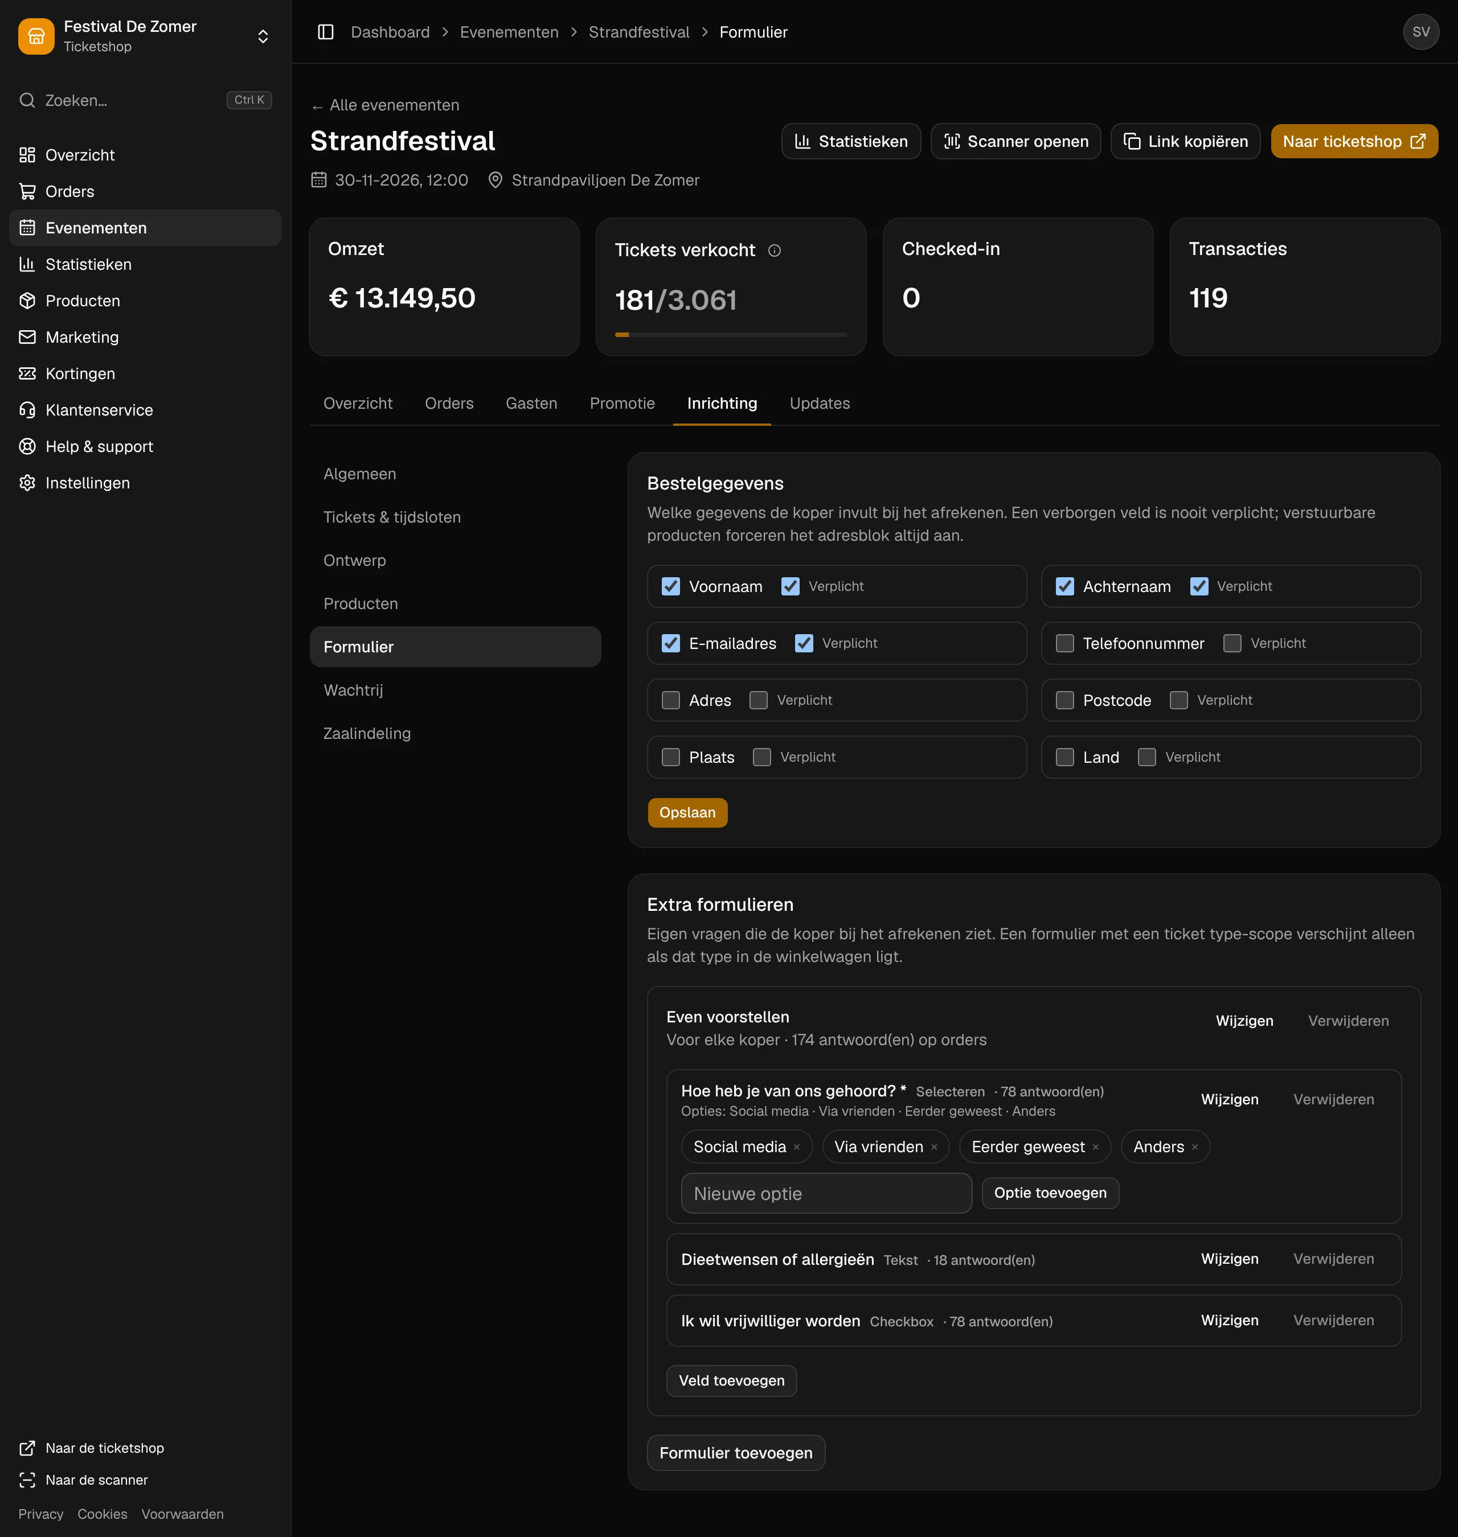The width and height of the screenshot is (1458, 1537).
Task: Click the Statistieken chart icon in sidebar
Action: tap(27, 264)
